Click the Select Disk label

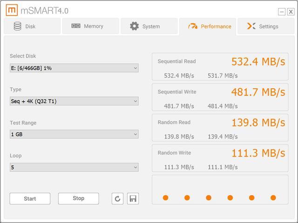coord(23,56)
